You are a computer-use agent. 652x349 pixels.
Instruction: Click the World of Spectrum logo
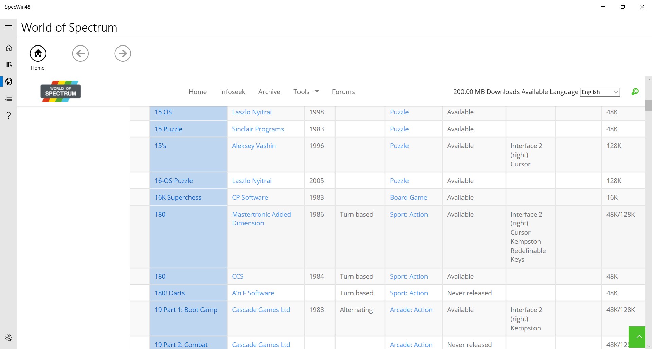[x=61, y=91]
